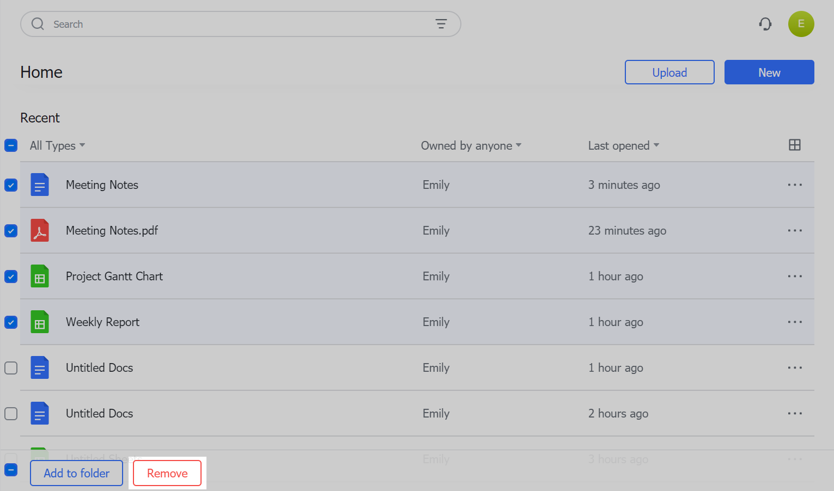
Task: Open the Meeting Notes file name
Action: pyautogui.click(x=102, y=185)
